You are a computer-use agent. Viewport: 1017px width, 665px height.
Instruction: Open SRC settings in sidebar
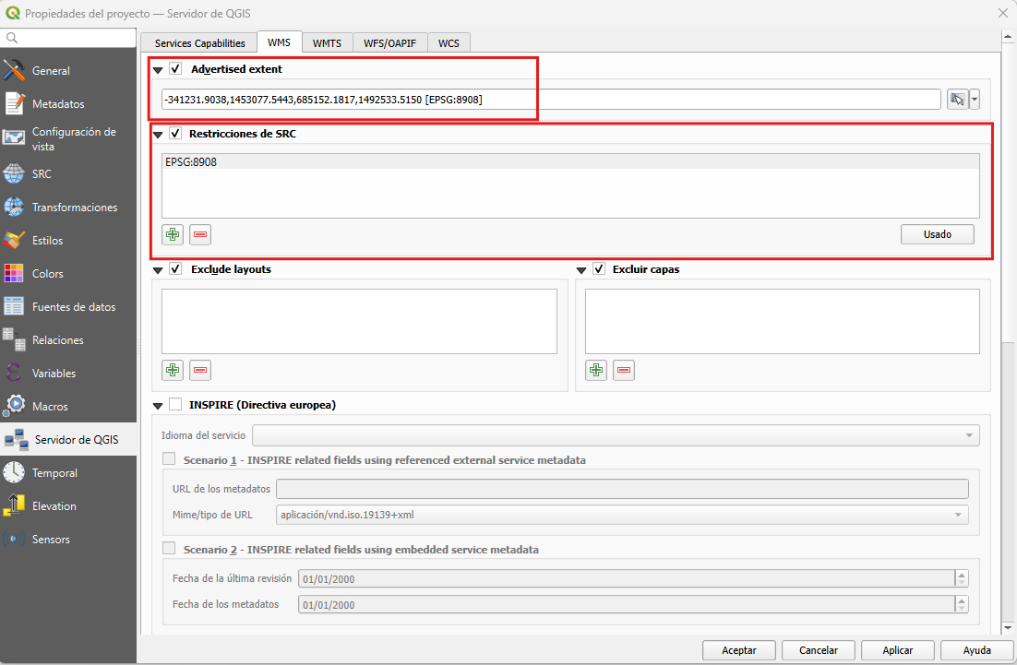click(42, 174)
